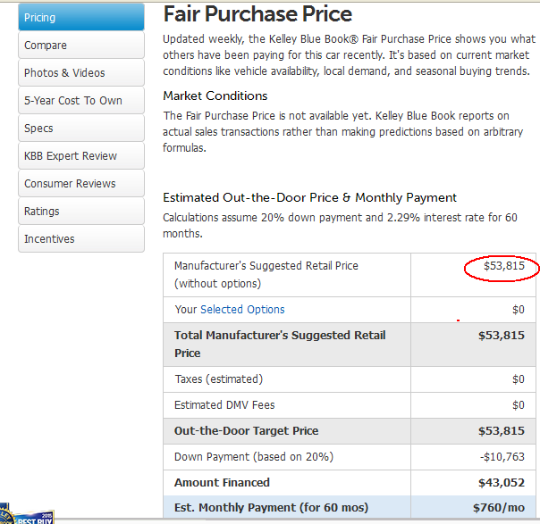This screenshot has width=540, height=524.
Task: Click the circled $53,815 MSRP value
Action: tap(504, 266)
